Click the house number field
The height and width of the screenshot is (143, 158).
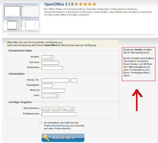pos(74,81)
